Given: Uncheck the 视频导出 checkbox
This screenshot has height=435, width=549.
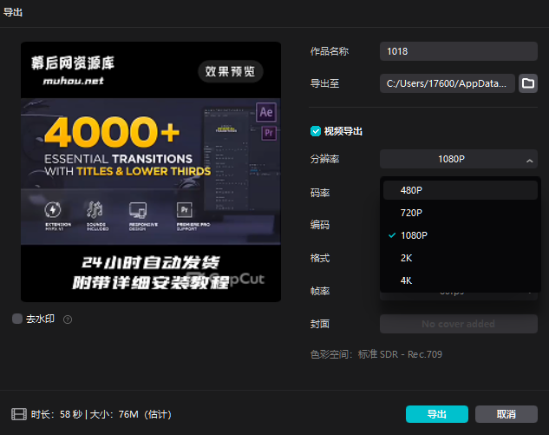Looking at the screenshot, I should pyautogui.click(x=316, y=131).
